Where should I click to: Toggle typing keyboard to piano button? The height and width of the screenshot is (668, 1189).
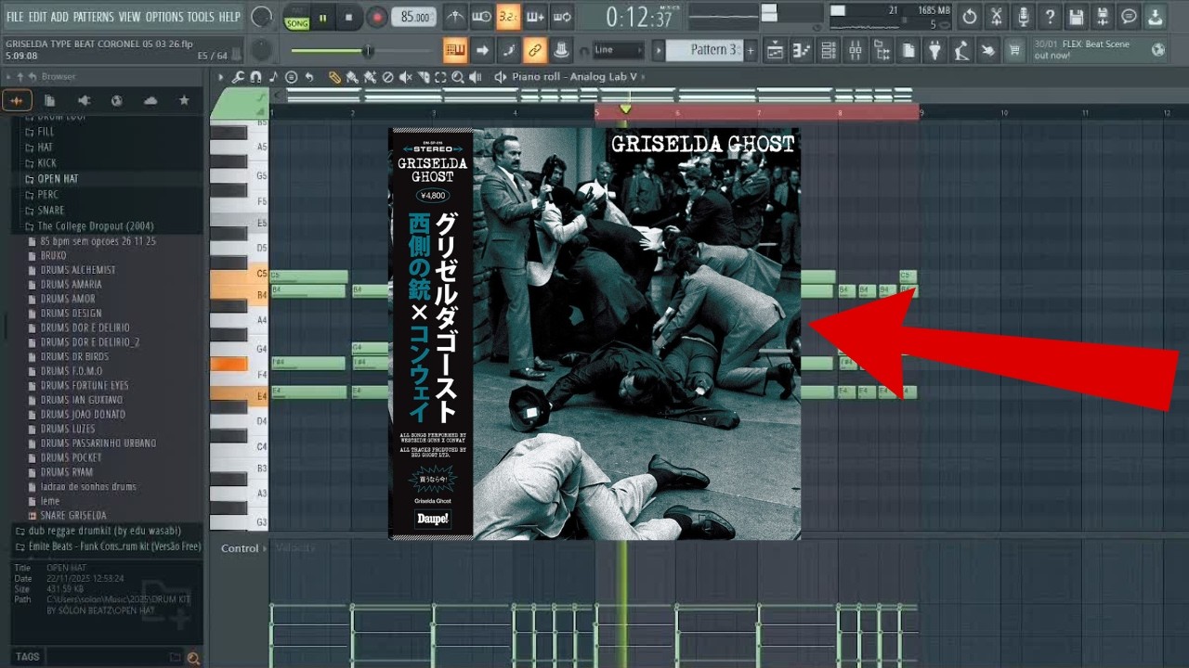tap(455, 50)
